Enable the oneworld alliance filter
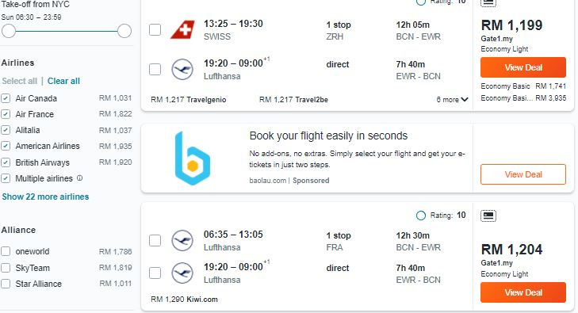Viewport: 578px width, 313px height. tap(6, 251)
